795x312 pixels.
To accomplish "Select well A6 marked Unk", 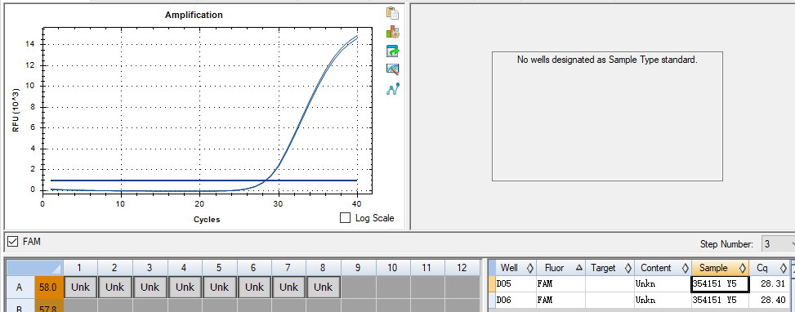I will click(x=254, y=287).
